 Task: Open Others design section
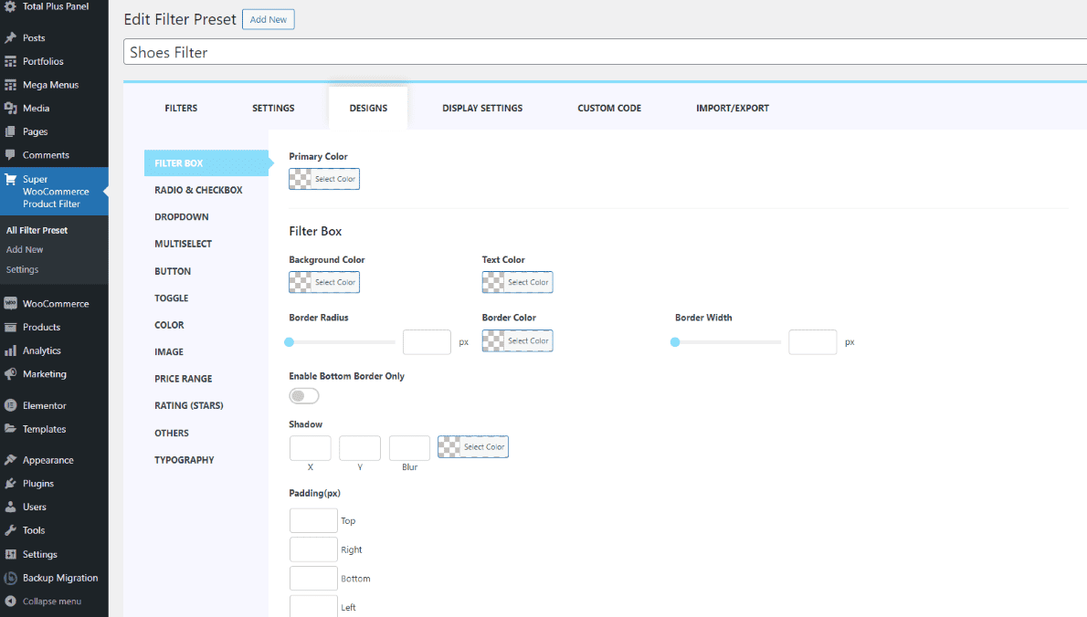pos(171,433)
